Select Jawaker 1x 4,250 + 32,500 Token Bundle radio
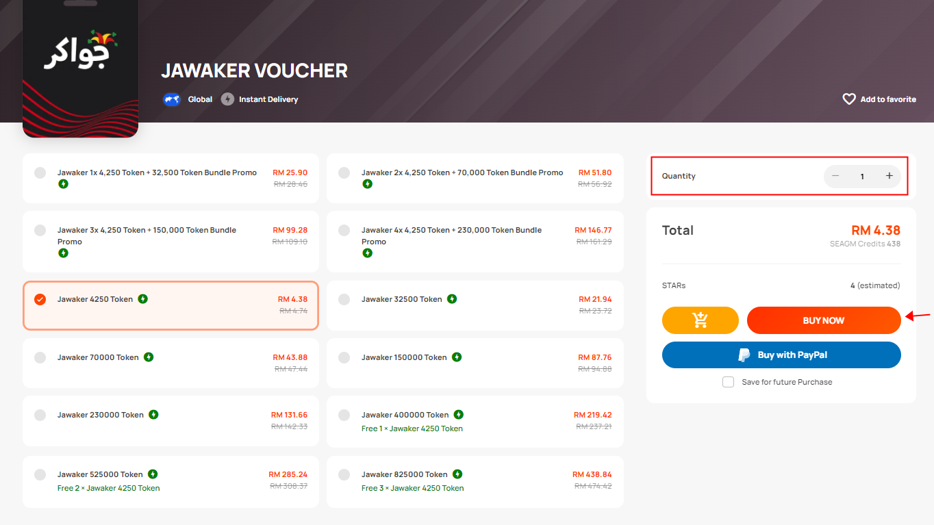This screenshot has height=525, width=934. [x=40, y=172]
